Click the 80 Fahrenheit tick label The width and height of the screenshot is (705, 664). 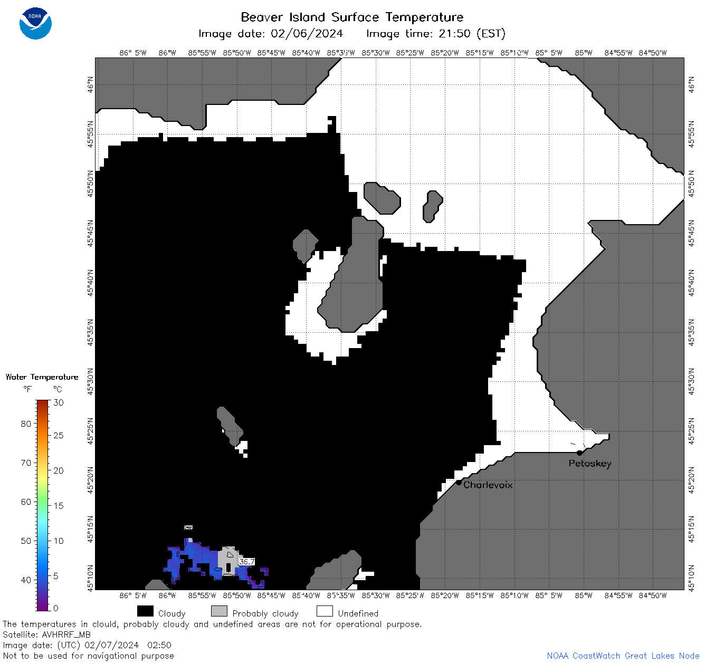point(26,424)
